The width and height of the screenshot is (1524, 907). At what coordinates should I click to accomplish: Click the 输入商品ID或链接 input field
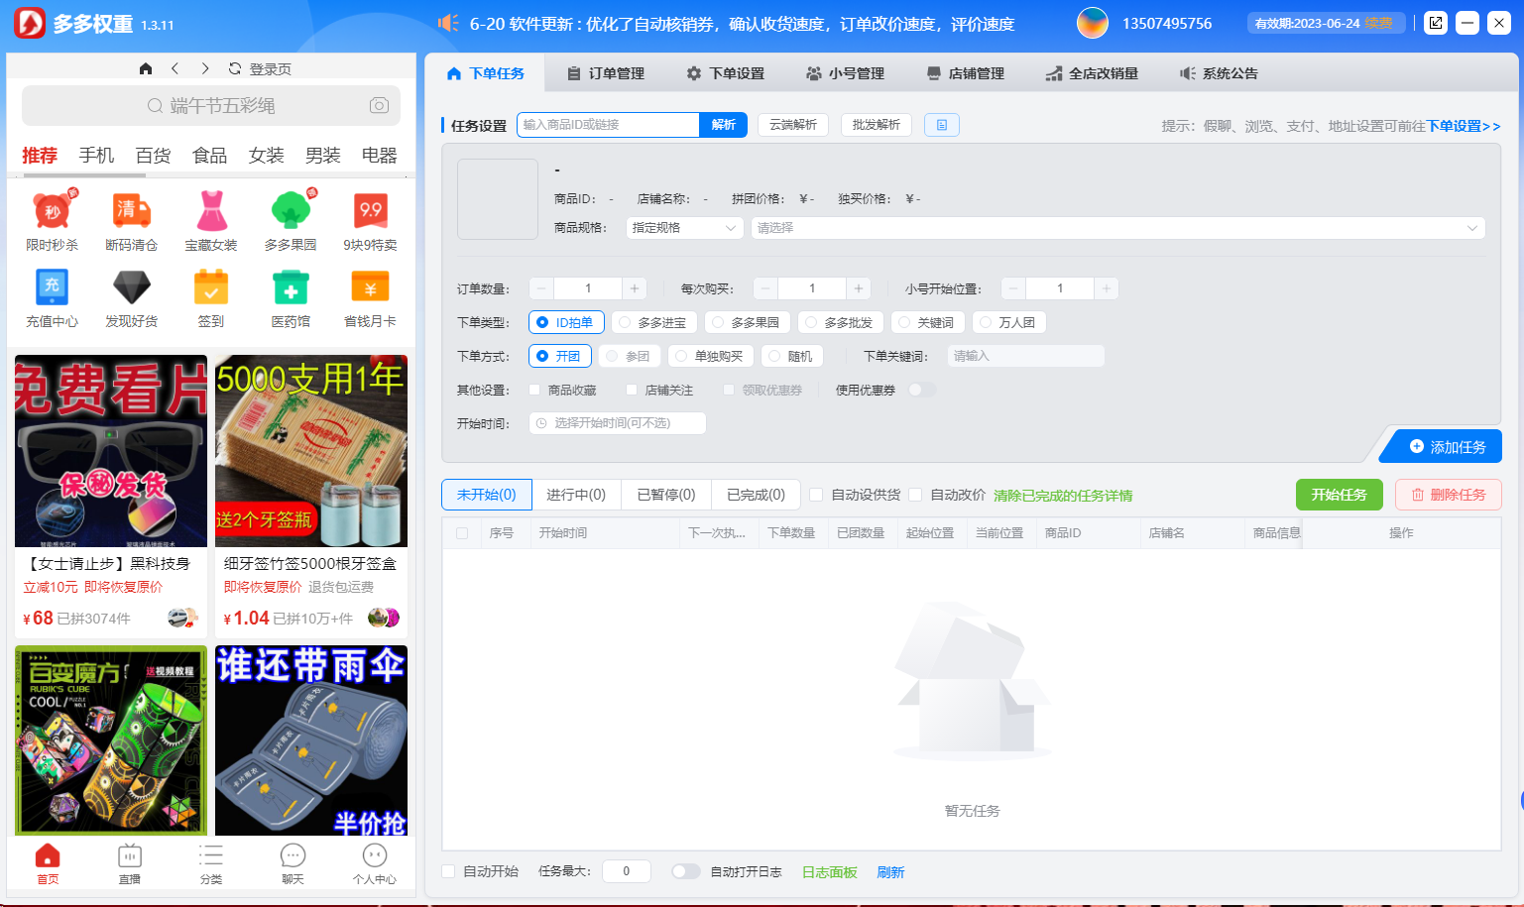[608, 125]
